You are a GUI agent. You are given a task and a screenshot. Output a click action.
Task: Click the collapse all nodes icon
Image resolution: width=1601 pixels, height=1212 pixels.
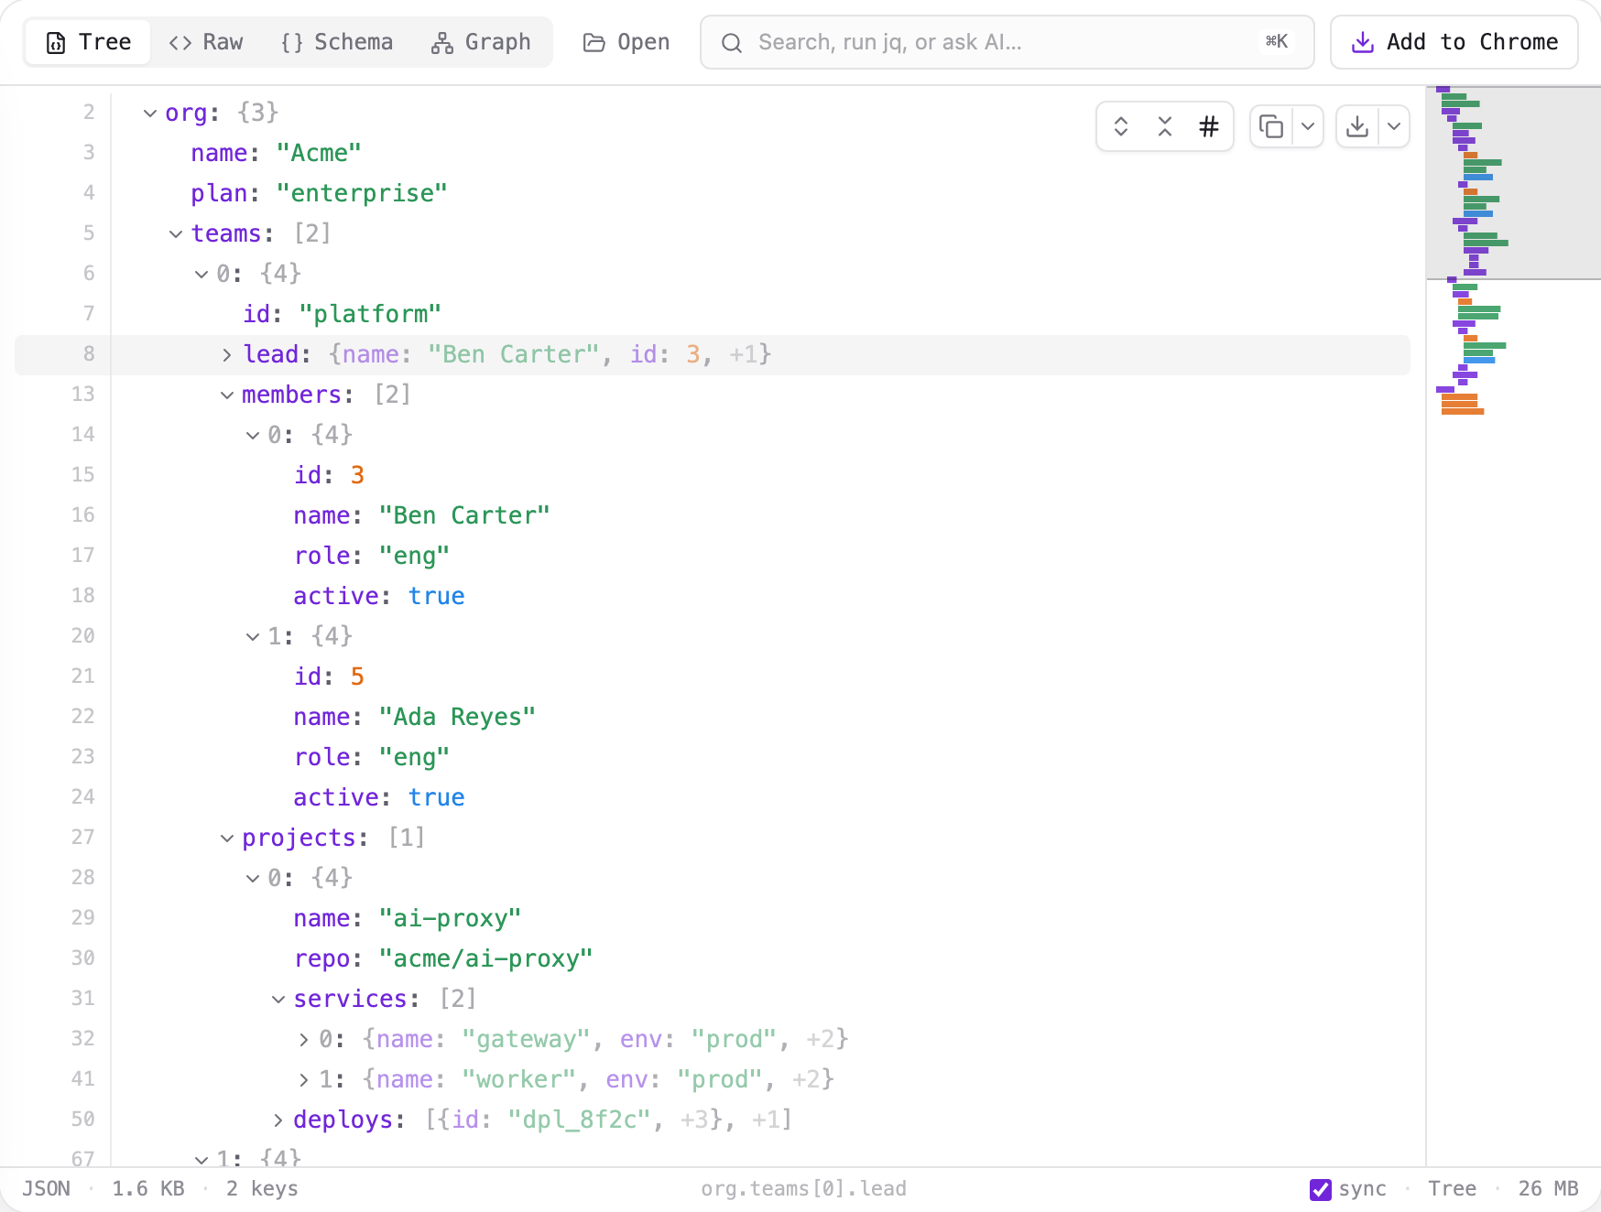pos(1165,126)
